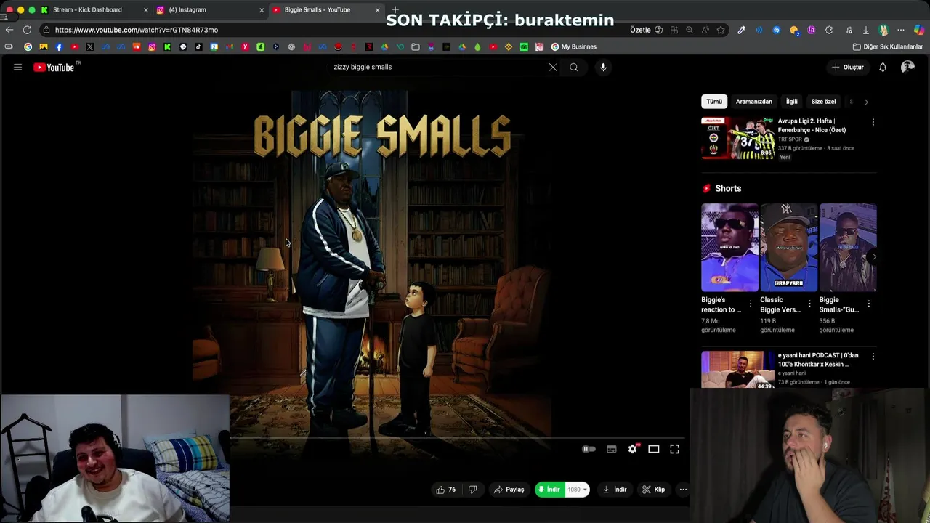
Task: Open the player settings gear
Action: [632, 449]
